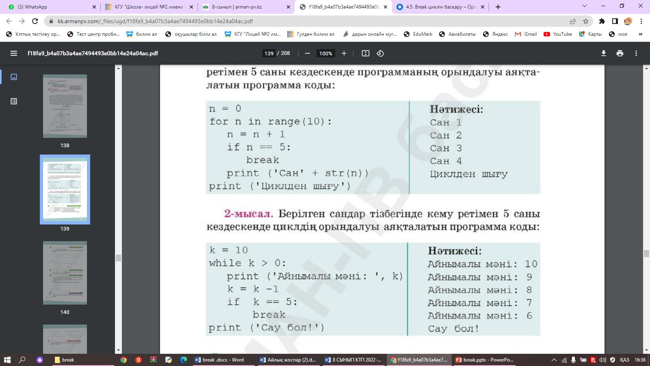This screenshot has height=366, width=650.
Task: Open PDF viewer more actions menu
Action: click(x=636, y=53)
